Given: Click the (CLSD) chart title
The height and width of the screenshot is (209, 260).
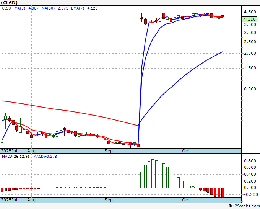Looking at the screenshot, I should [x=9, y=3].
